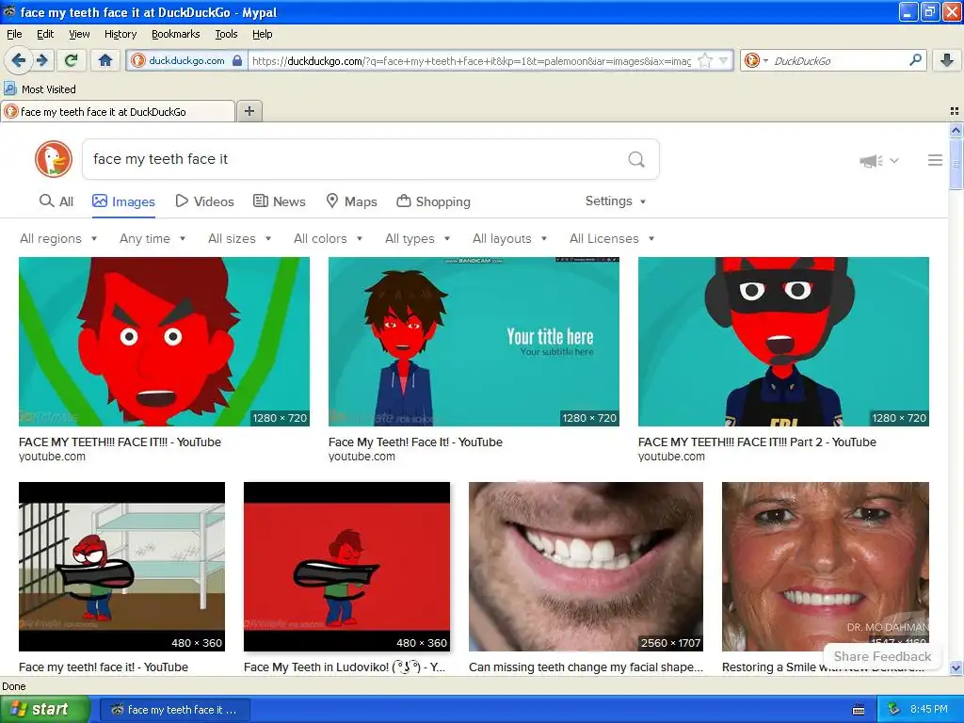Open the FBI masked character thumbnail
The image size is (964, 723).
(x=783, y=341)
